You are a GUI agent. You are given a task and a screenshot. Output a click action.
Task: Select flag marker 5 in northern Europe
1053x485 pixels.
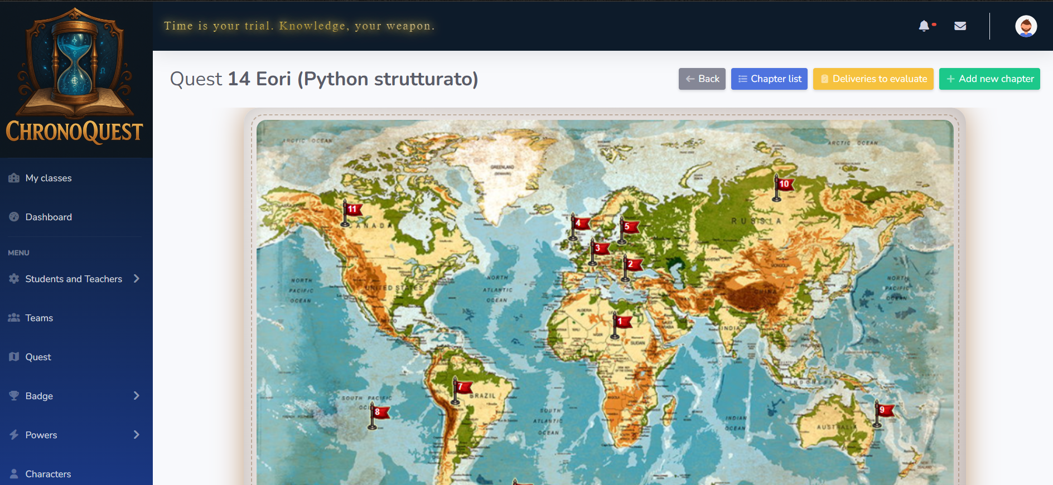click(627, 230)
